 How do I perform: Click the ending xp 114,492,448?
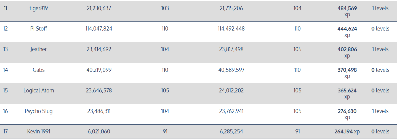click(231, 29)
